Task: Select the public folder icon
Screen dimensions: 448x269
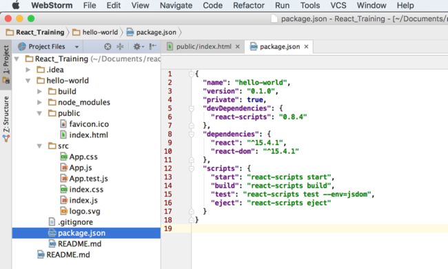Action: pyautogui.click(x=52, y=113)
